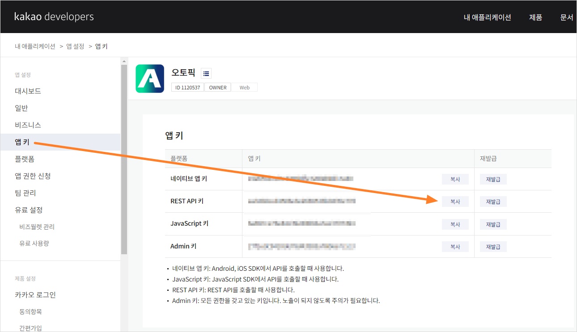Click the 네이티브 앱 키 row label
Image resolution: width=577 pixels, height=332 pixels.
[189, 179]
